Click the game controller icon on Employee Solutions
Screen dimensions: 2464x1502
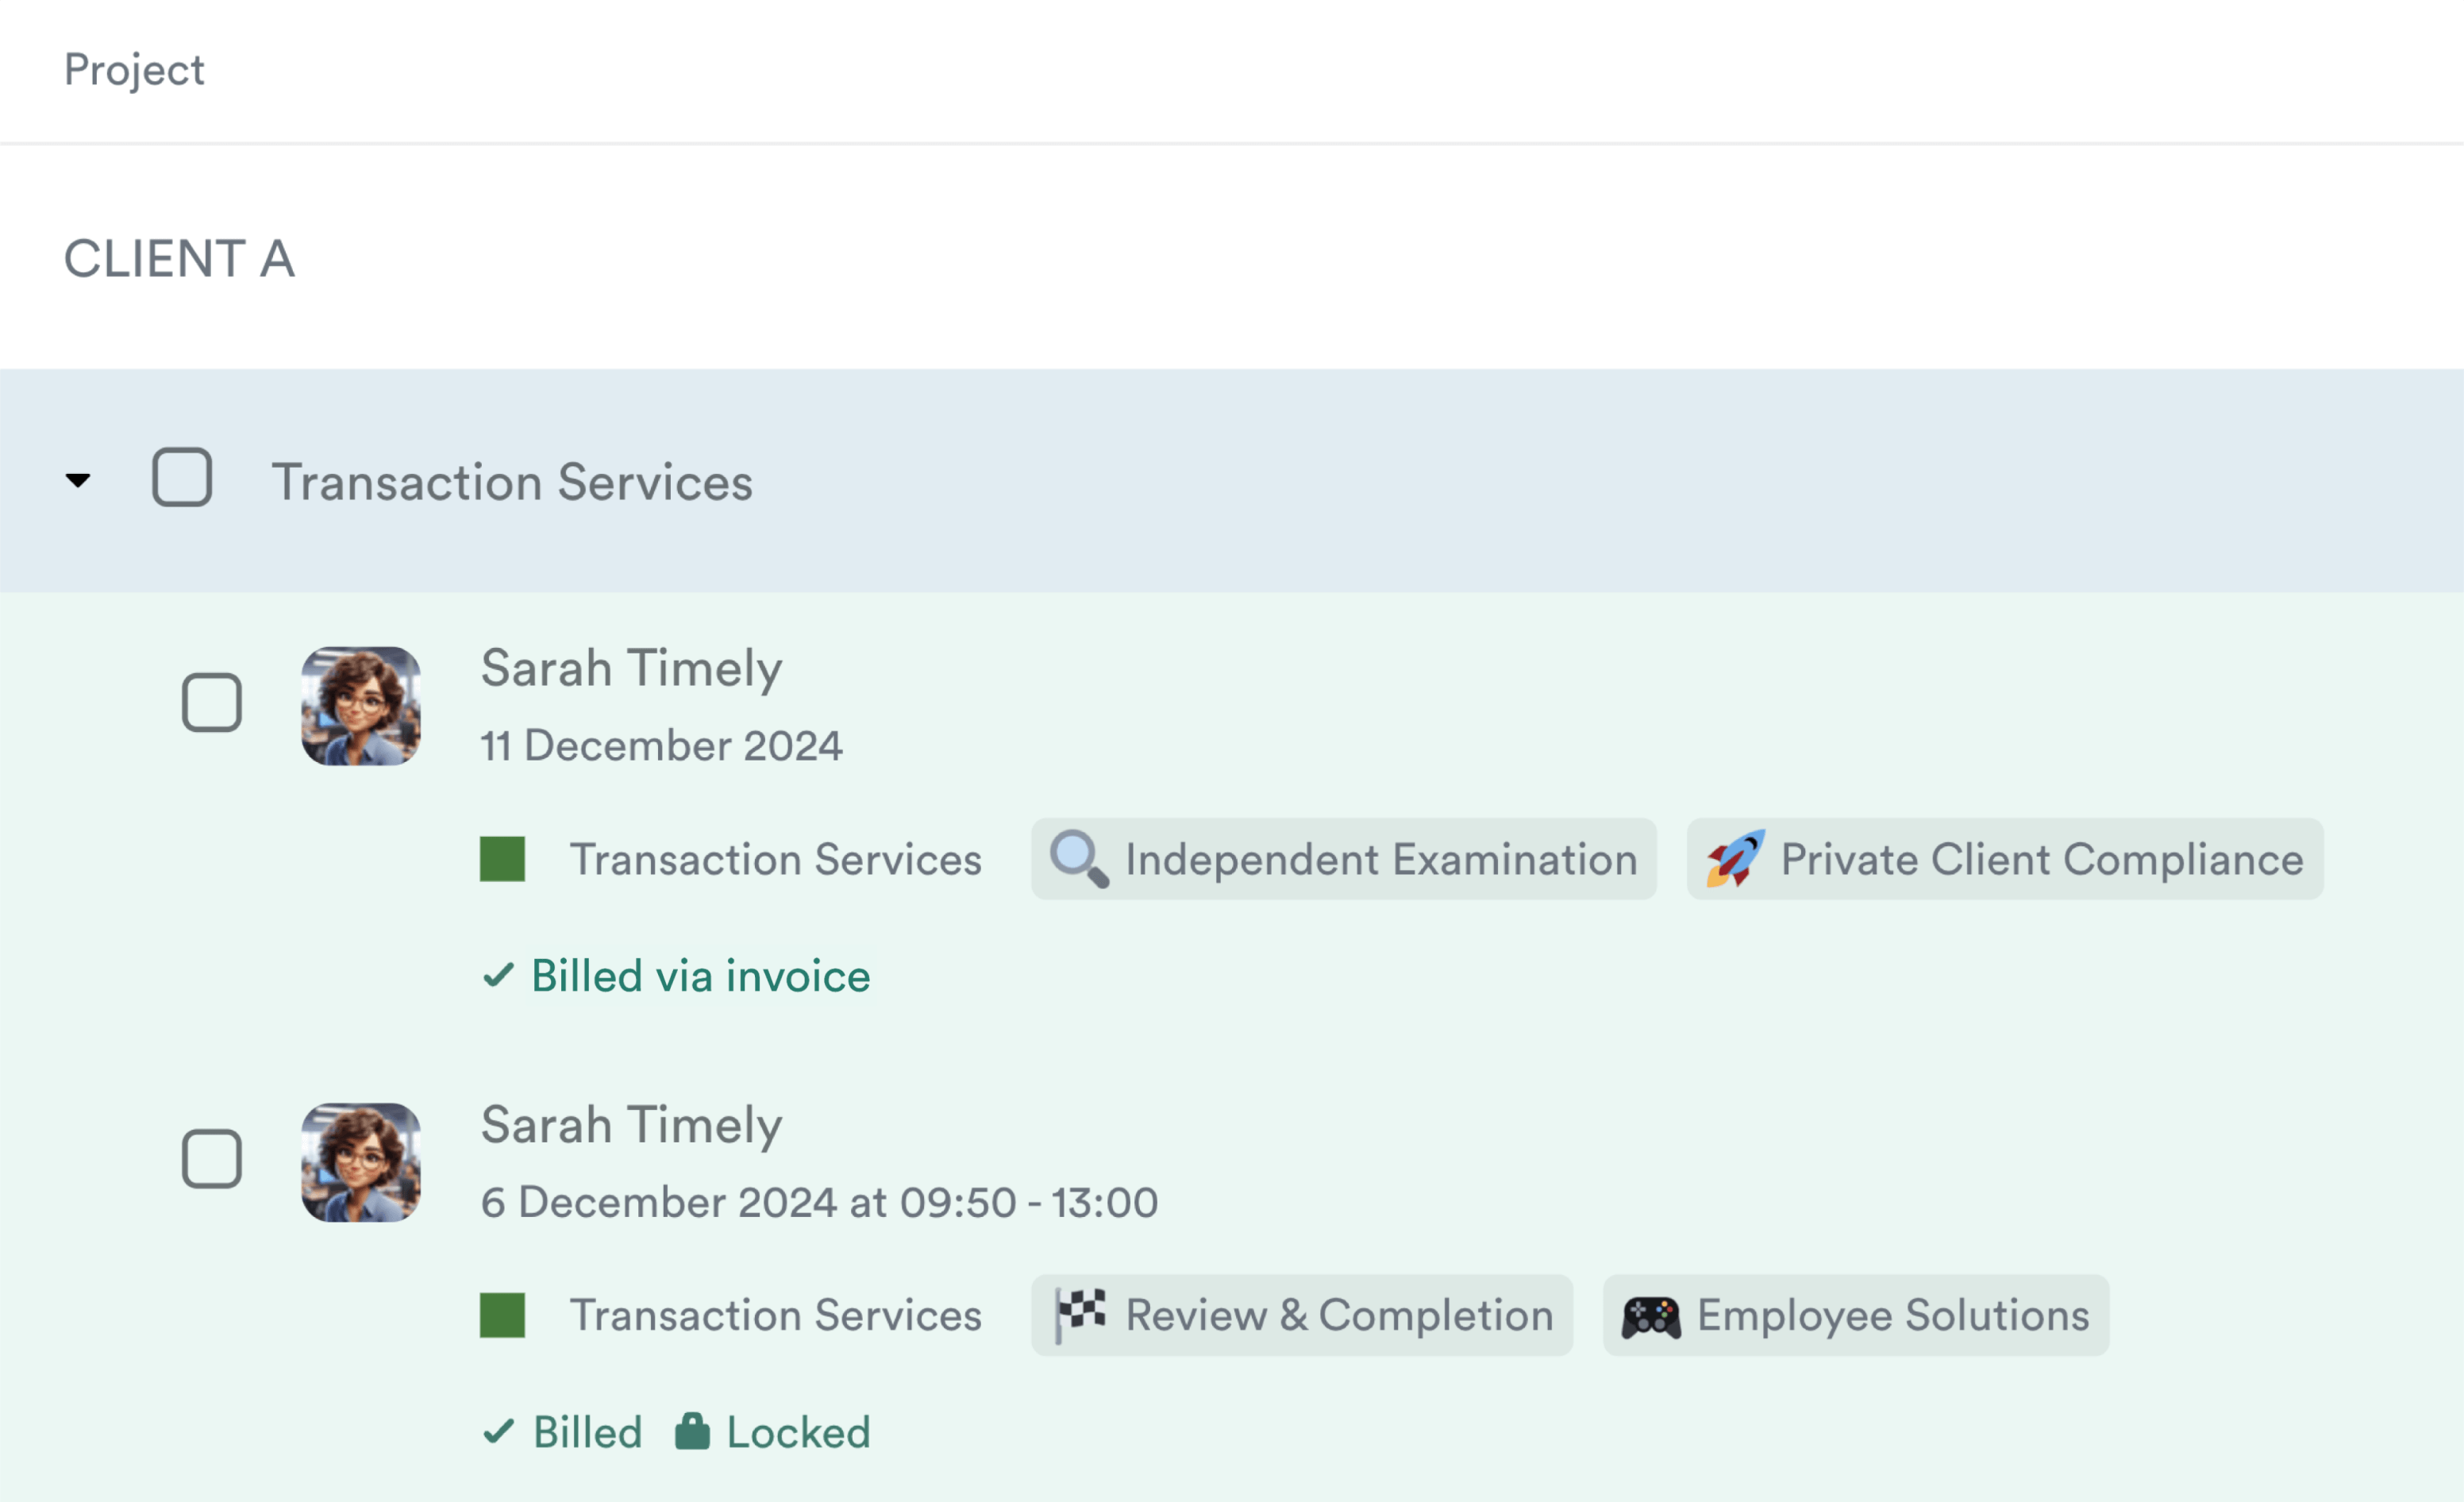[x=1650, y=1316]
